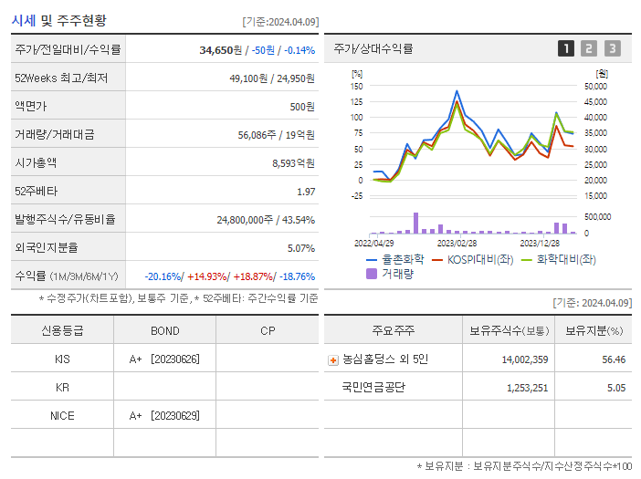Click the 수익률 (1M/3M/6M/1Y) label
The image size is (641, 479).
pyautogui.click(x=67, y=276)
